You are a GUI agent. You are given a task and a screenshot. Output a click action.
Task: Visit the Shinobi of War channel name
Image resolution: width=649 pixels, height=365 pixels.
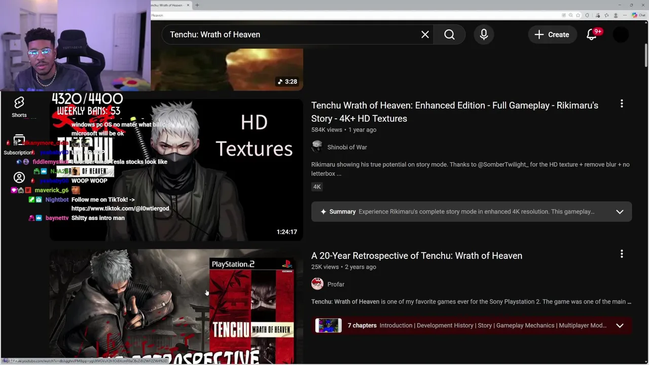(347, 147)
